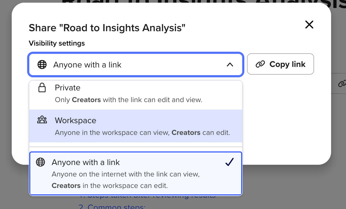Screen dimensions: 346x209
Task: Click the checkmark on 'Anyone with a link'
Action: pyautogui.click(x=229, y=162)
